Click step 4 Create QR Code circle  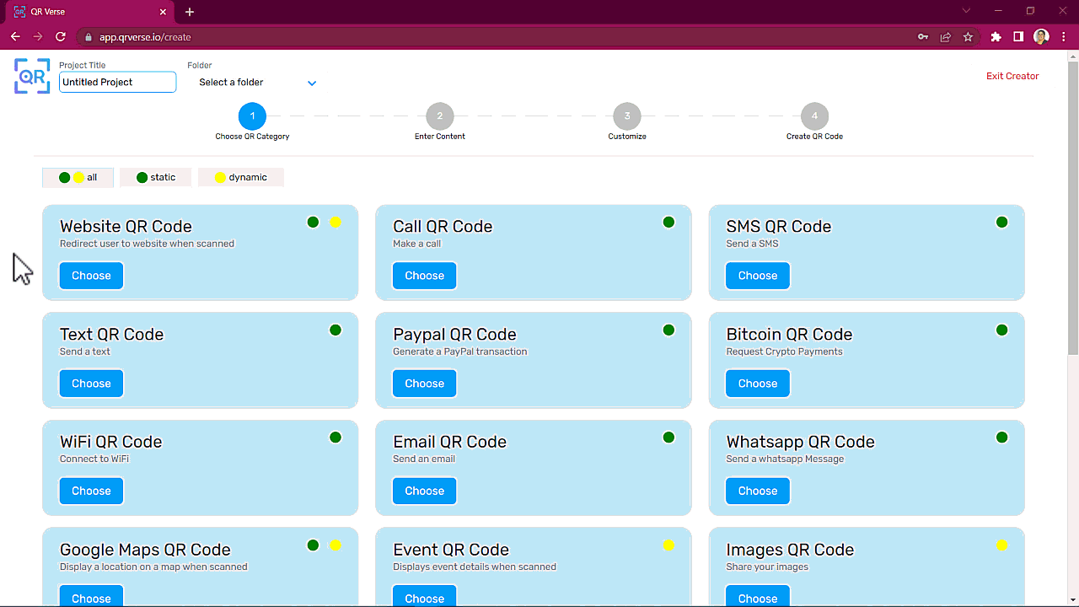pos(814,116)
